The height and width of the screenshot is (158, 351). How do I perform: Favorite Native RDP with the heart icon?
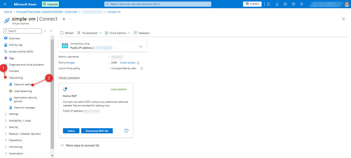[x=126, y=131]
